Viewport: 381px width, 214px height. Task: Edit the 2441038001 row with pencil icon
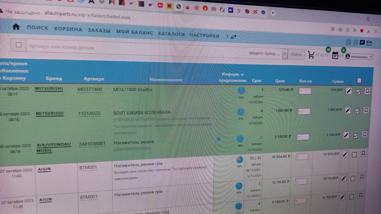point(346,135)
